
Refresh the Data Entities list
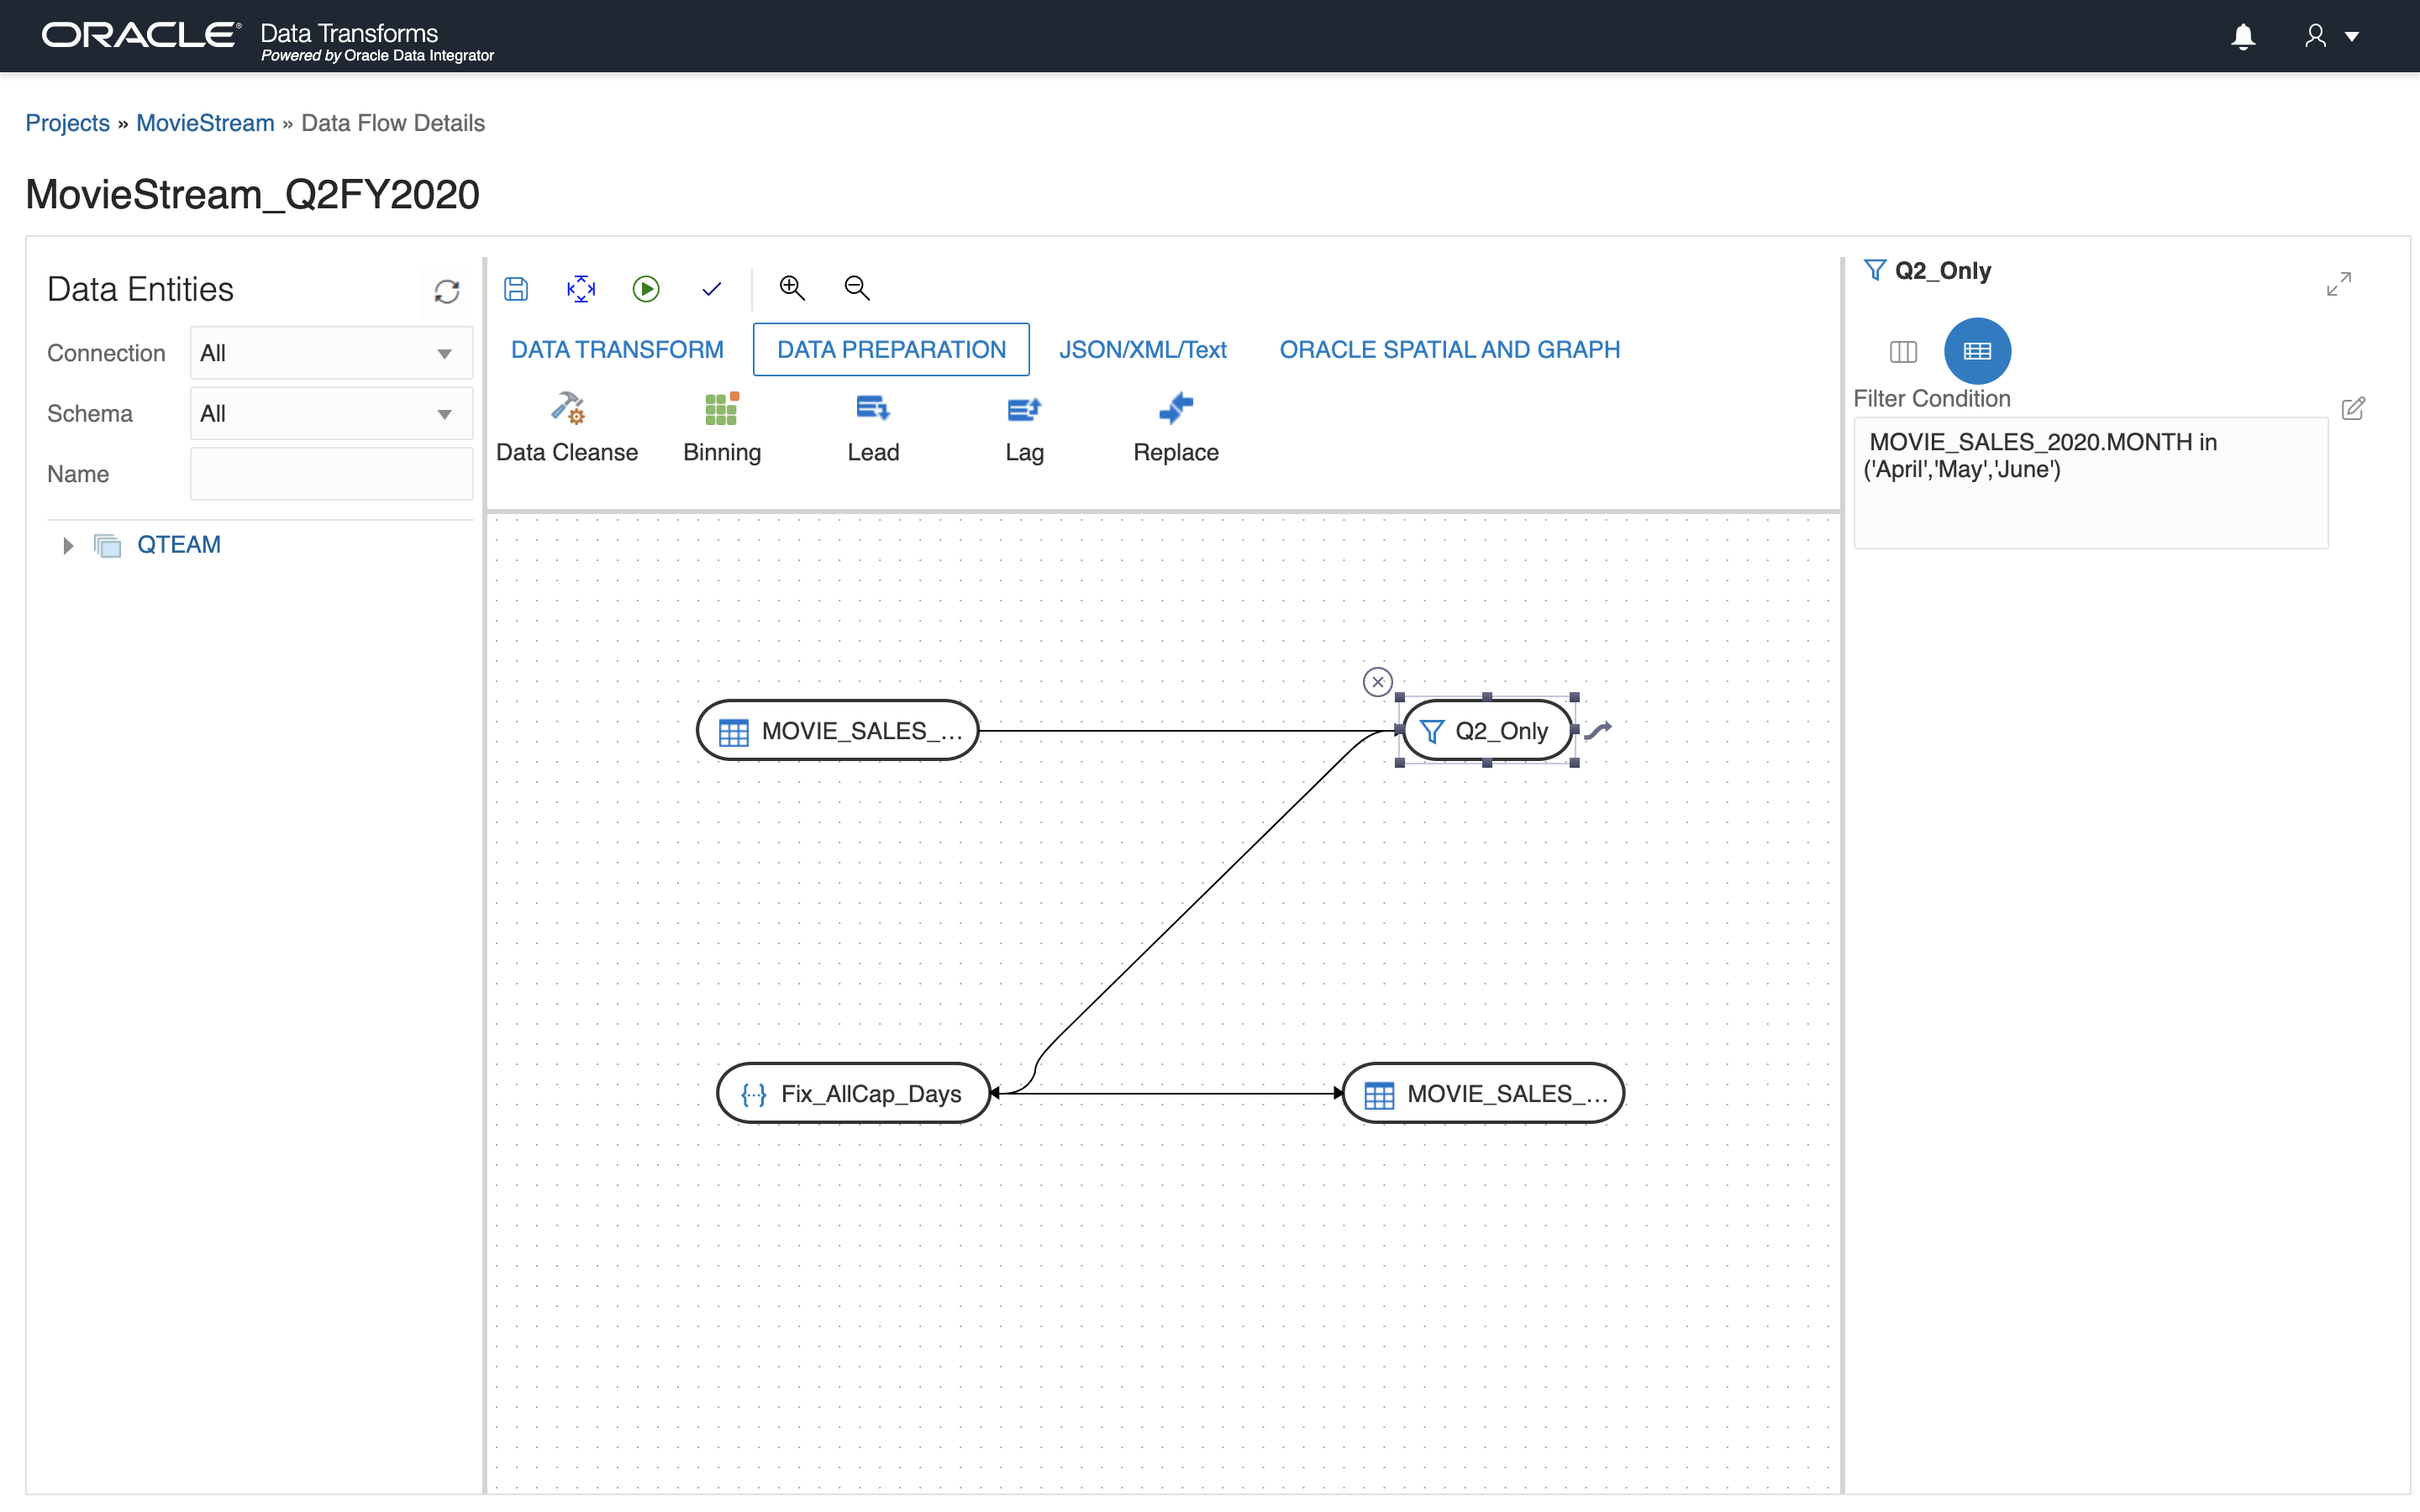tap(446, 291)
